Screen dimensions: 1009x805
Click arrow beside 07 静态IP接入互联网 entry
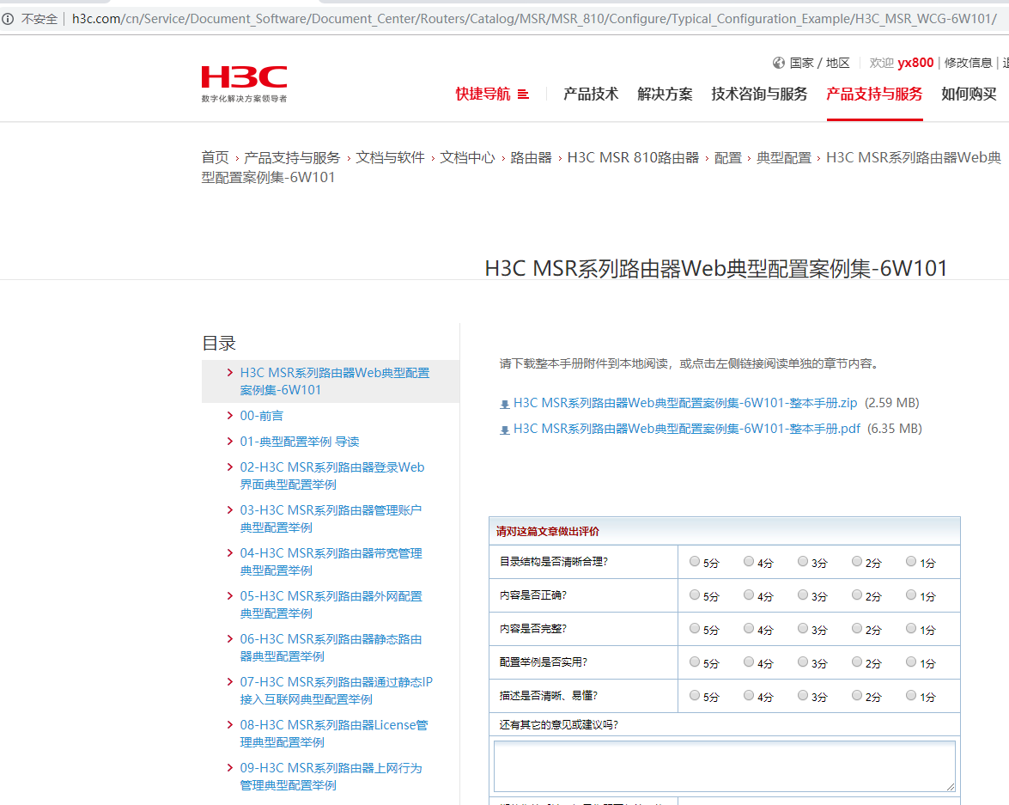[230, 682]
